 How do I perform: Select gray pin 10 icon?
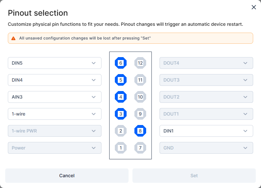coord(140,97)
